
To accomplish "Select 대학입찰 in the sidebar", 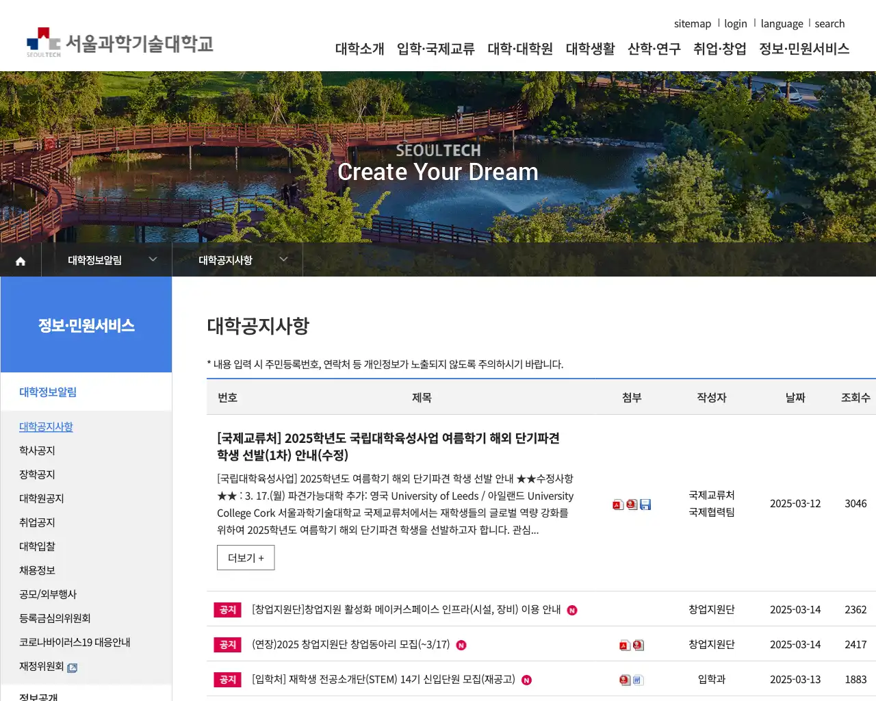I will pyautogui.click(x=37, y=546).
